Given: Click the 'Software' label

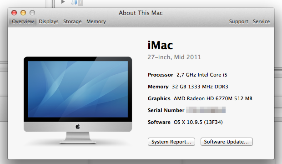Looking at the screenshot, I should point(159,122).
